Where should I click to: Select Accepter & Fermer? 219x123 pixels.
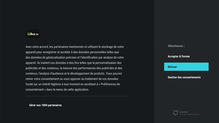coord(179,56)
